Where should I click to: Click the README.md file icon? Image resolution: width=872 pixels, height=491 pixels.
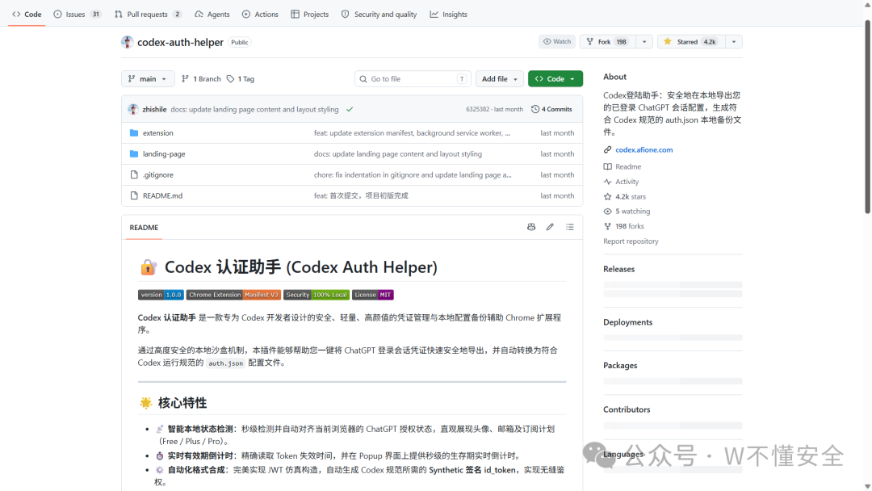click(134, 195)
